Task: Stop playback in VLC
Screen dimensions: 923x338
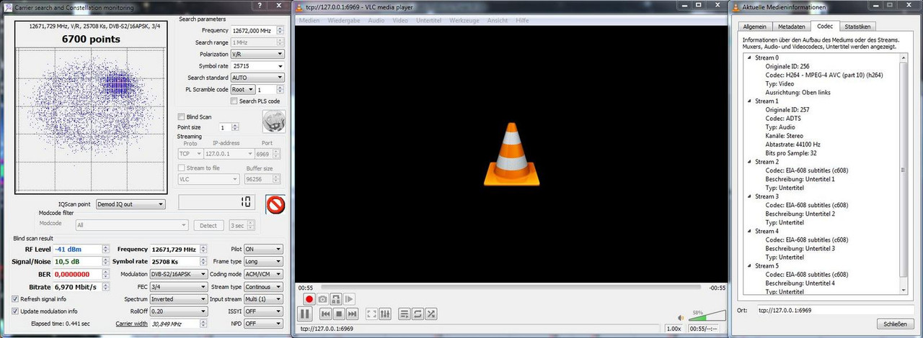Action: coord(338,314)
